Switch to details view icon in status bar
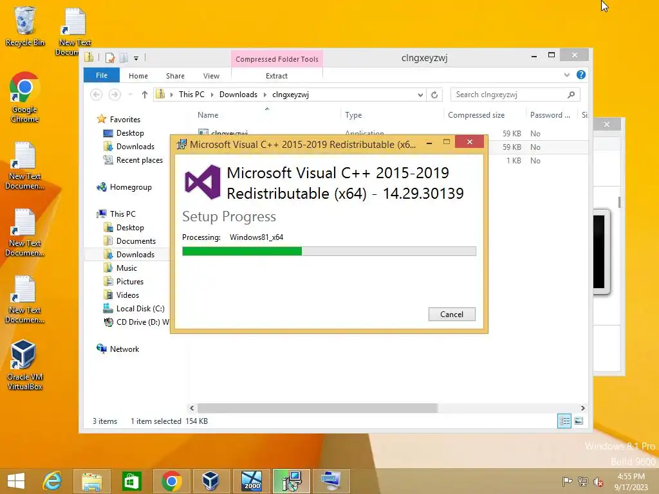 (564, 421)
